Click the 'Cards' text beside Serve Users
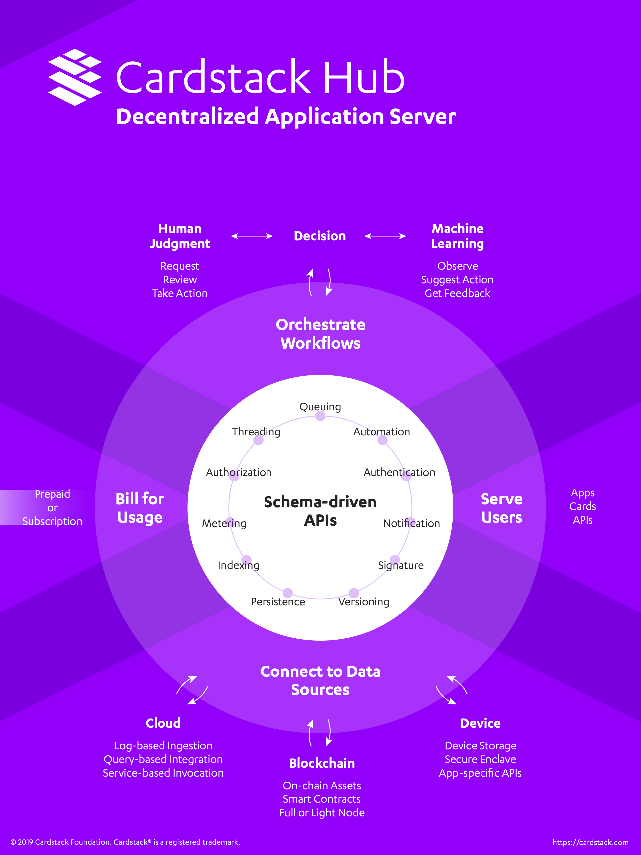The width and height of the screenshot is (641, 855). (583, 506)
